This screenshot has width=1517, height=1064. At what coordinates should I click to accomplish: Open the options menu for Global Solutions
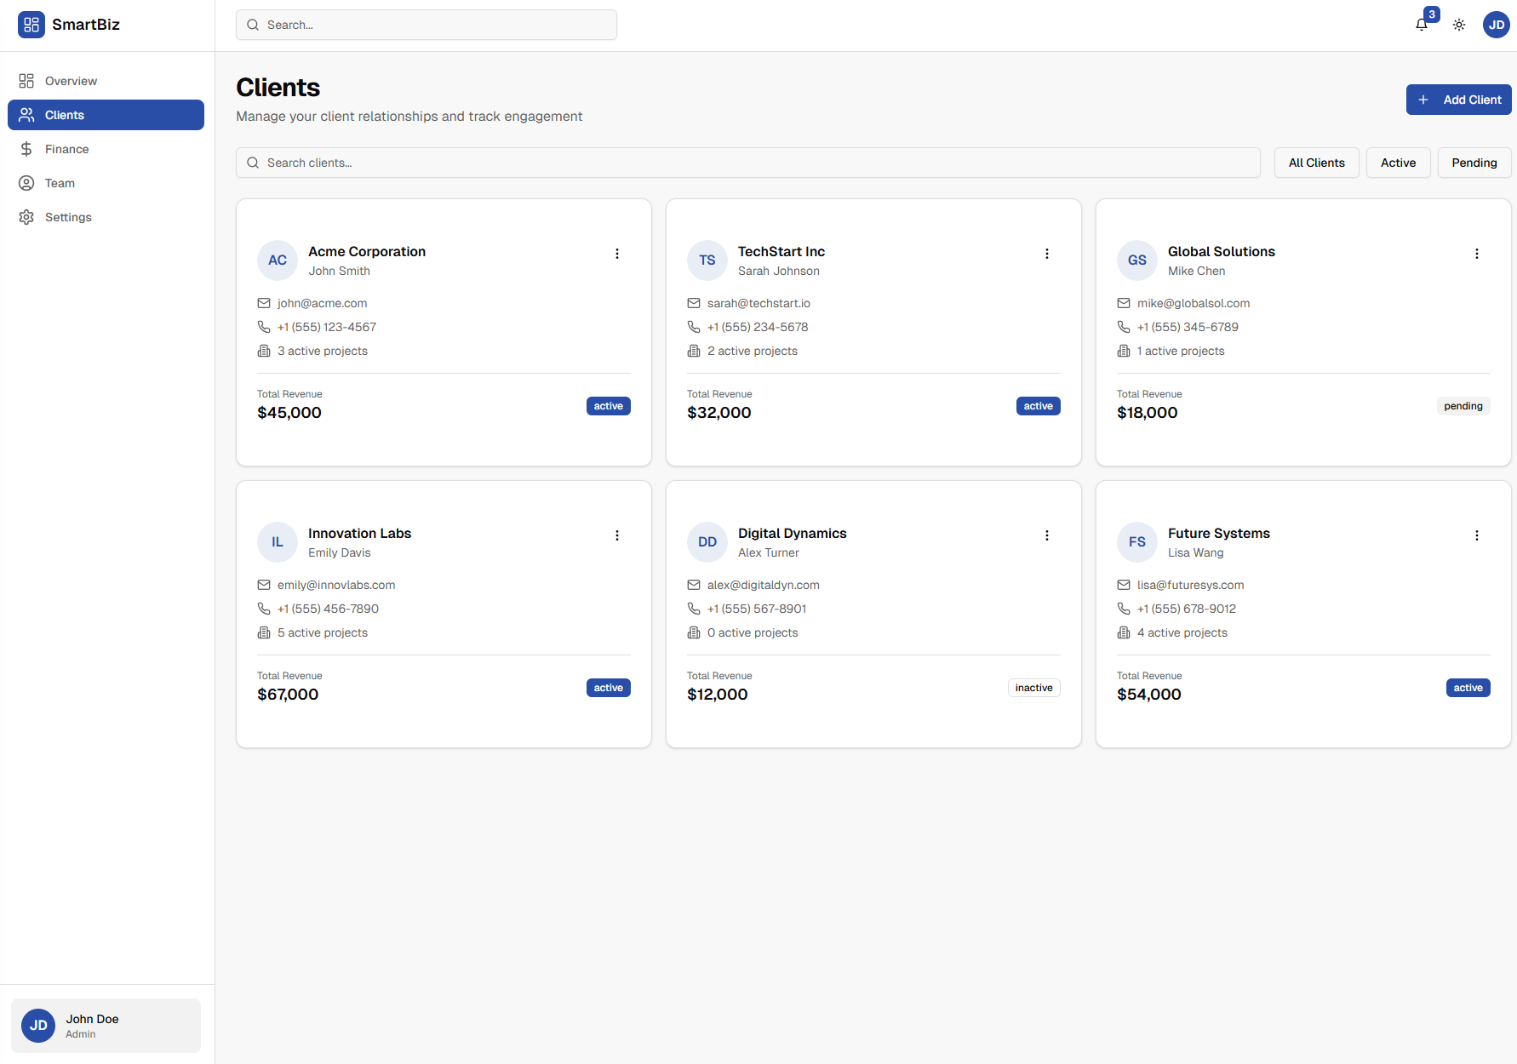(x=1476, y=253)
